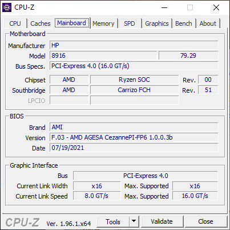Screen dimensions: 230x230
Task: Open the Tools dropdown arrow
Action: pos(134,221)
